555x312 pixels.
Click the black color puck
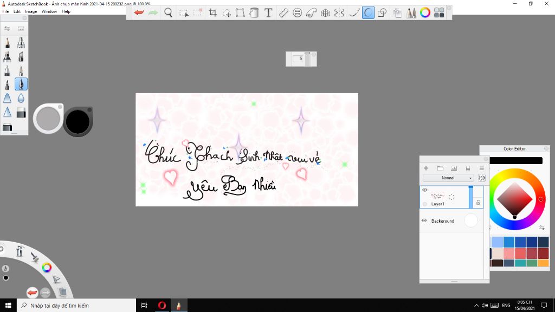click(78, 122)
